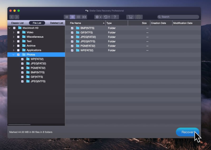Uncheck the Photos folder checkbox

(x=18, y=55)
